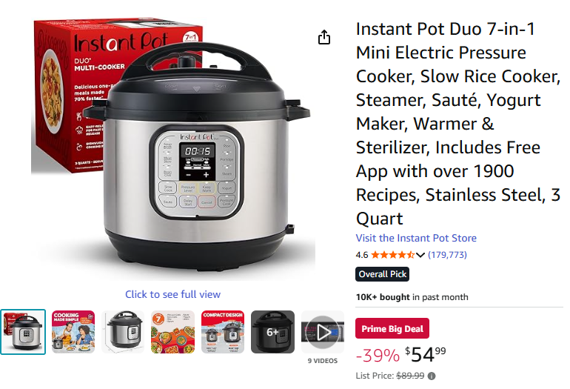Screen dimensions: 570x389
Task: Open the 179,773 reviews link
Action: (x=447, y=255)
